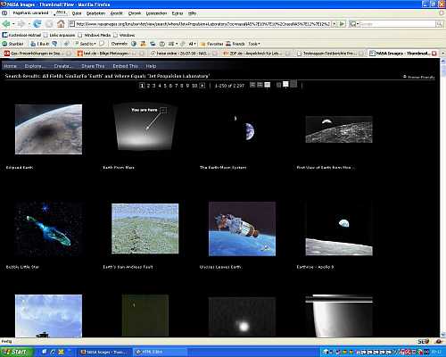
Task: Open the Bearbeiten menu
Action: 95,13
